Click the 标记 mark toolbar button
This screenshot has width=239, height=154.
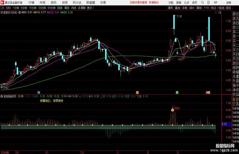213,8
